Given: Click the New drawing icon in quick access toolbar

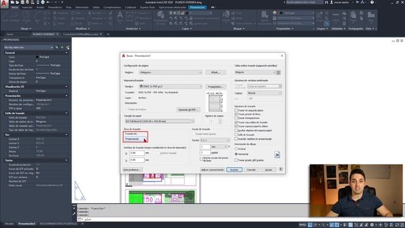Looking at the screenshot, I should (12, 3).
